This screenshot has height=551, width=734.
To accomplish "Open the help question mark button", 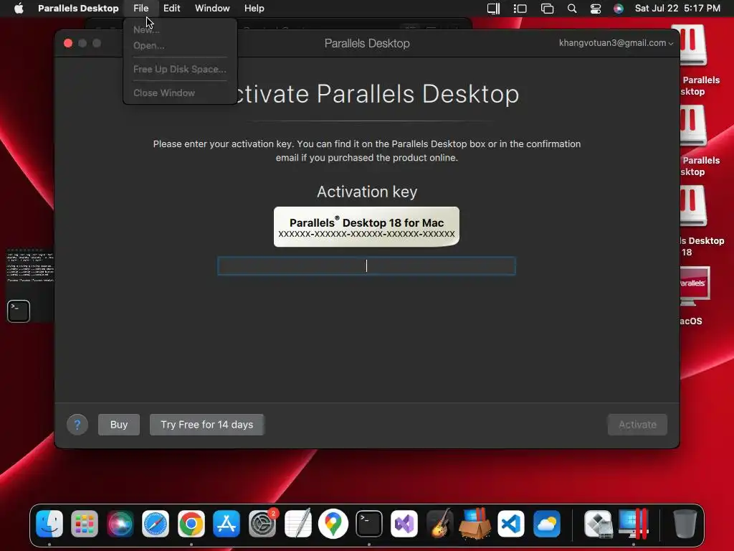I will [77, 425].
